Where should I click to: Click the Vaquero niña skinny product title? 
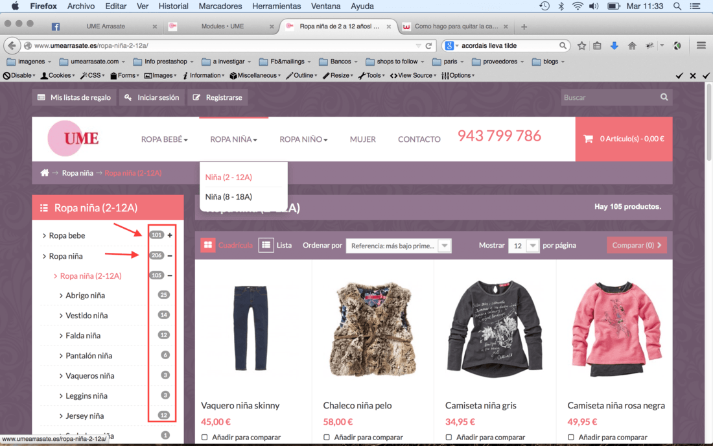(240, 406)
